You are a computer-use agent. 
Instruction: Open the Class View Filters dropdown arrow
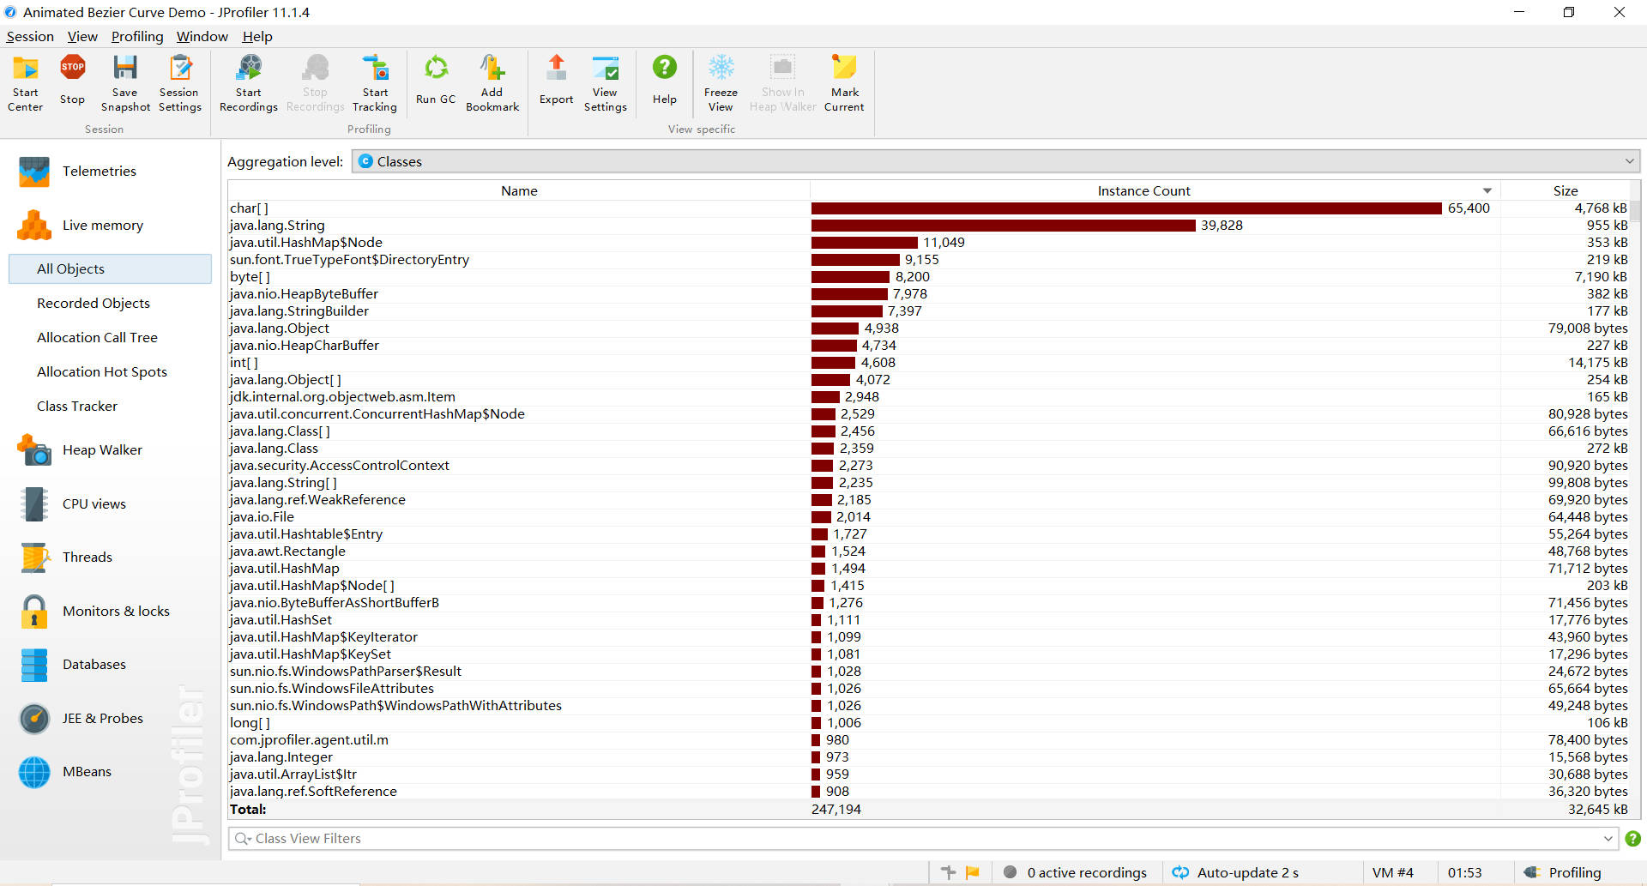click(1608, 839)
